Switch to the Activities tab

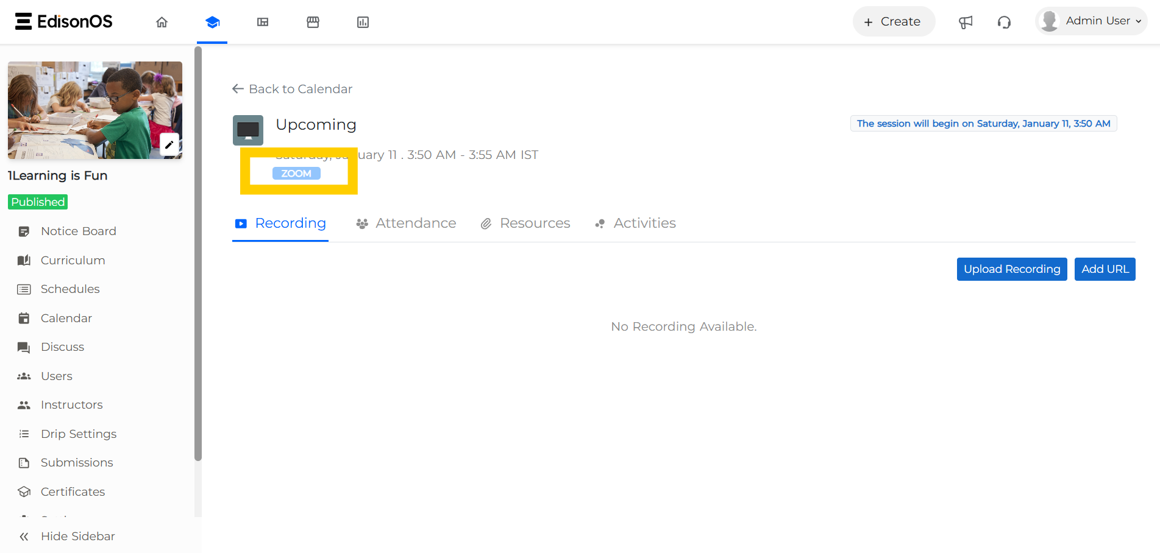click(x=635, y=224)
